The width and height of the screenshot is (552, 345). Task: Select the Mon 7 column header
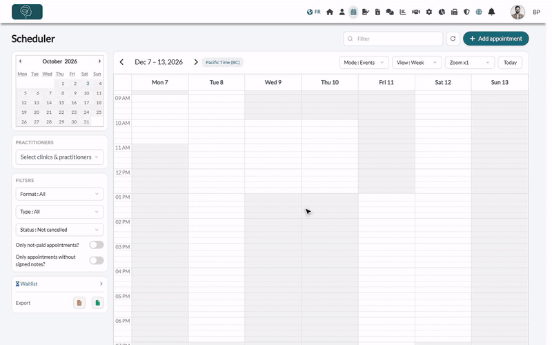click(160, 82)
